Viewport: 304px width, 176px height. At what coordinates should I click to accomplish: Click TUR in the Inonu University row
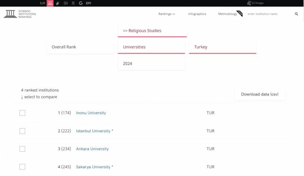pos(210,113)
